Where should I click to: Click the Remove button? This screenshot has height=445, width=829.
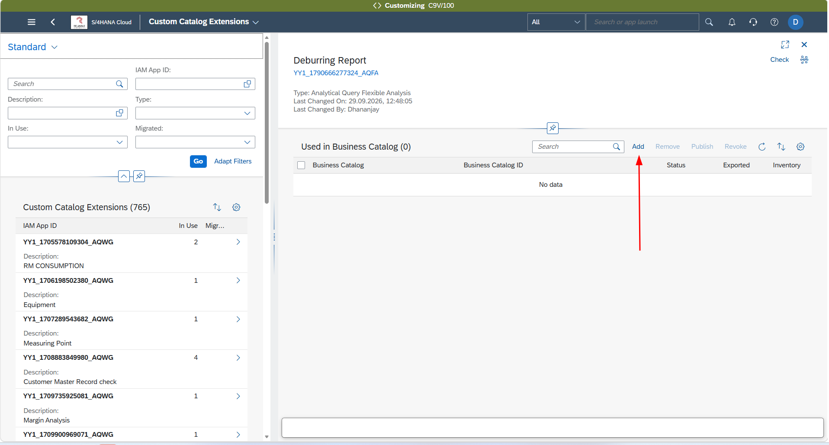[667, 147]
